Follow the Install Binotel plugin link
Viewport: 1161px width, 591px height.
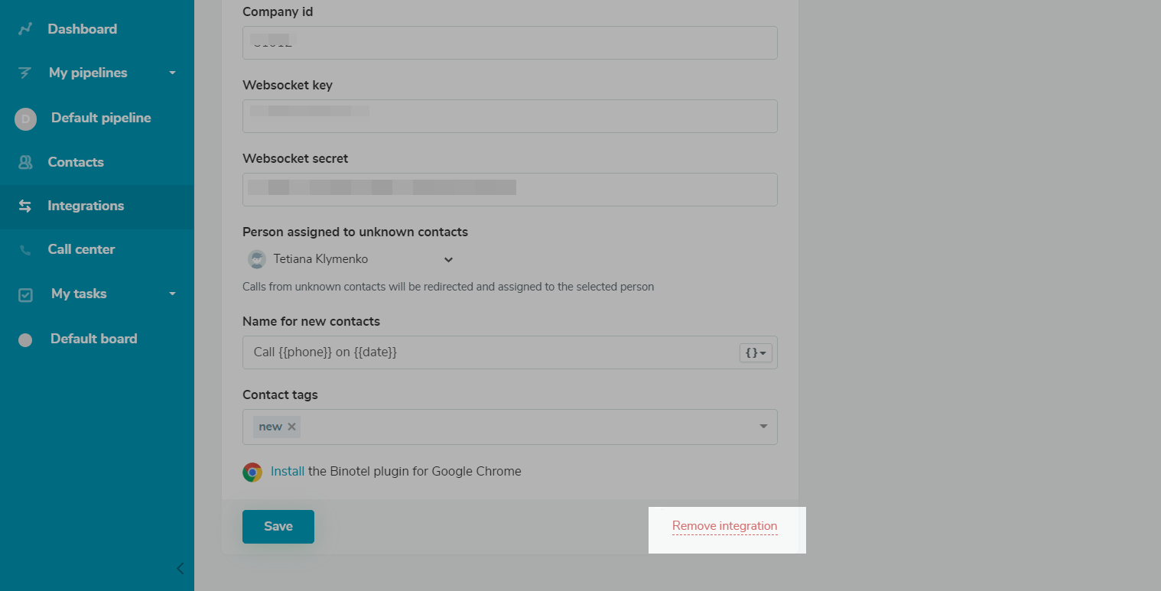point(288,472)
